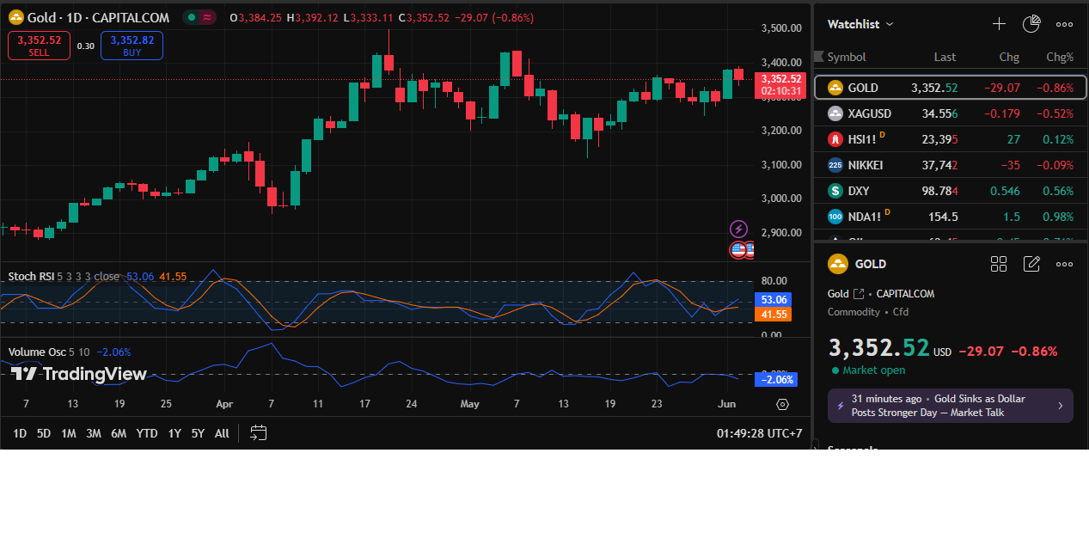Click the green market status indicator pill
1089x557 pixels.
[199, 17]
